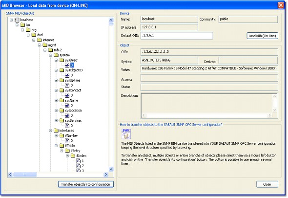Click the sysDescr folder icon
The image size is (288, 198).
click(x=62, y=60)
